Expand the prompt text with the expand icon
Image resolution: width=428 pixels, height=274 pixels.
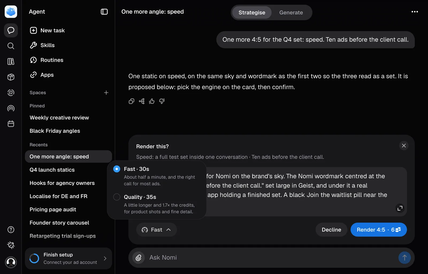(x=400, y=208)
